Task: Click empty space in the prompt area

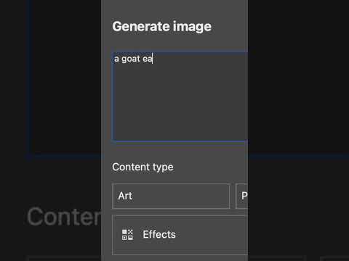Action: (180, 104)
